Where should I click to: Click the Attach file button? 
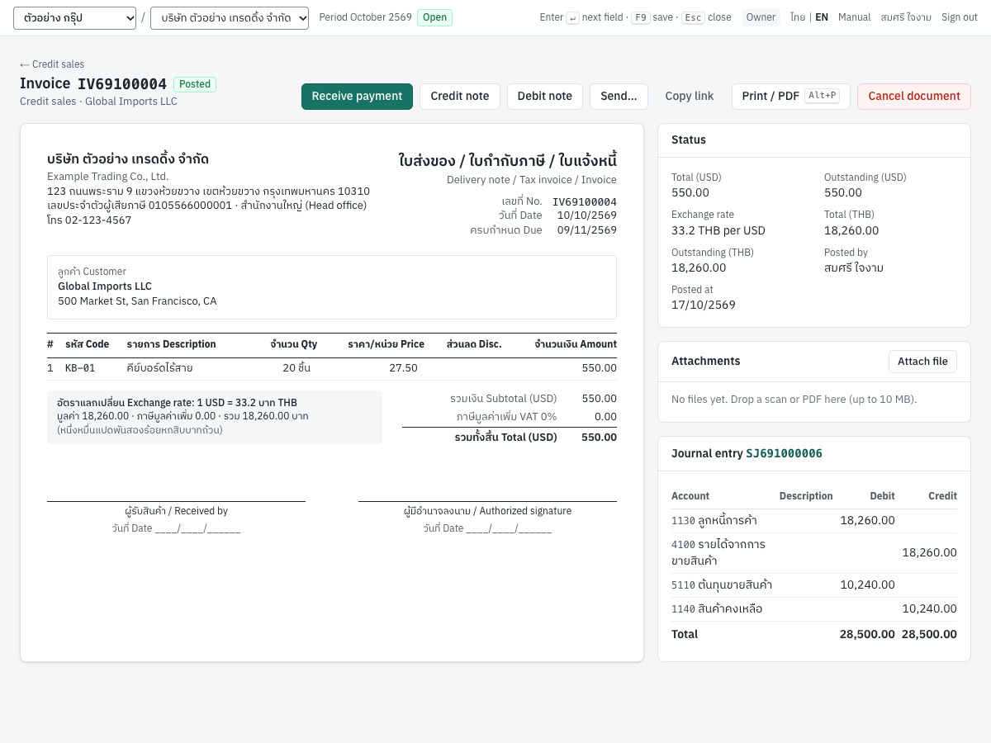(x=922, y=362)
